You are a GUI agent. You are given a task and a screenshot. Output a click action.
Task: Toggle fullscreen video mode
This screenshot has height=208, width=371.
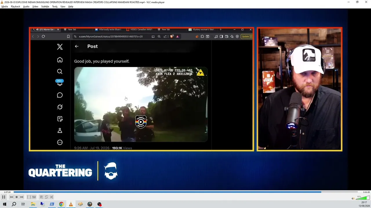click(29, 197)
